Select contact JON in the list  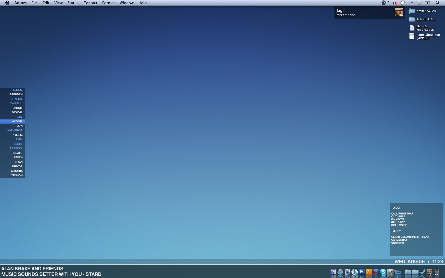coord(12,126)
